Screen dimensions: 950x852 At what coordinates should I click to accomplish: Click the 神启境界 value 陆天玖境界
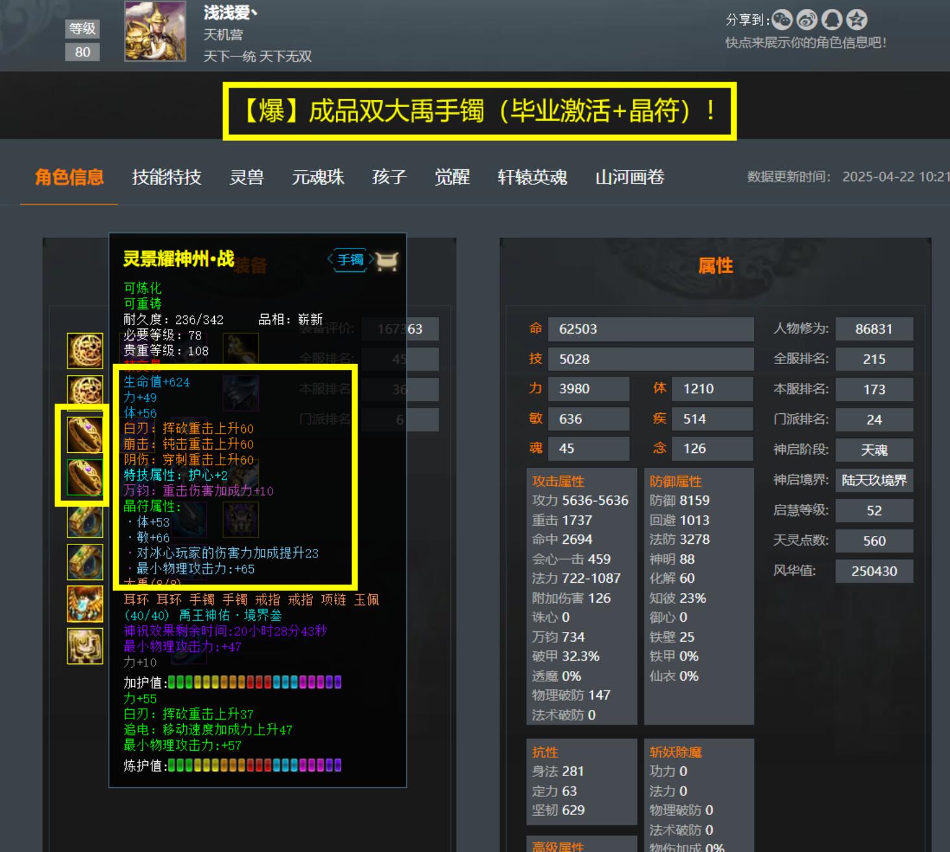874,480
